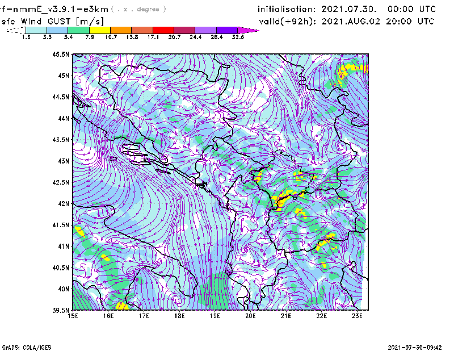454x351 pixels.
Task: Click longitude label 16E
Action: [x=108, y=316]
